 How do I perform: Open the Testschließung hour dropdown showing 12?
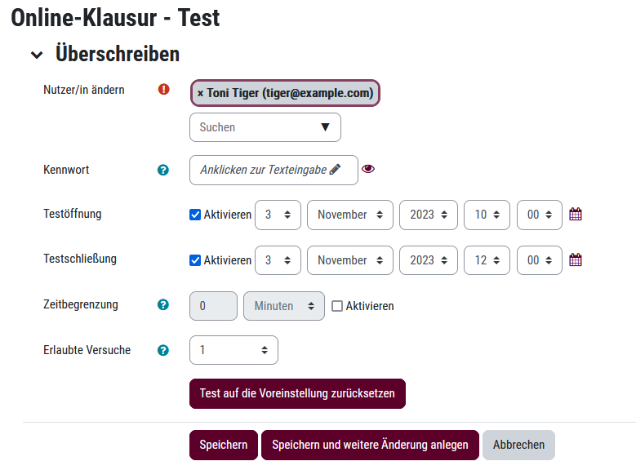[x=487, y=260]
